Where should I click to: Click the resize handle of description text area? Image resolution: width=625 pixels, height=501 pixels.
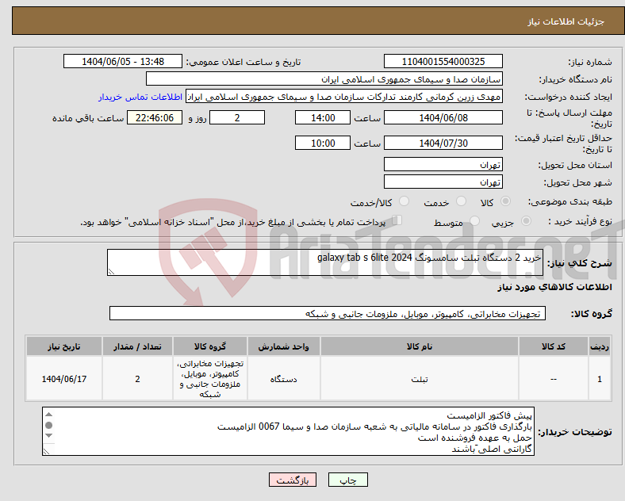click(x=111, y=272)
